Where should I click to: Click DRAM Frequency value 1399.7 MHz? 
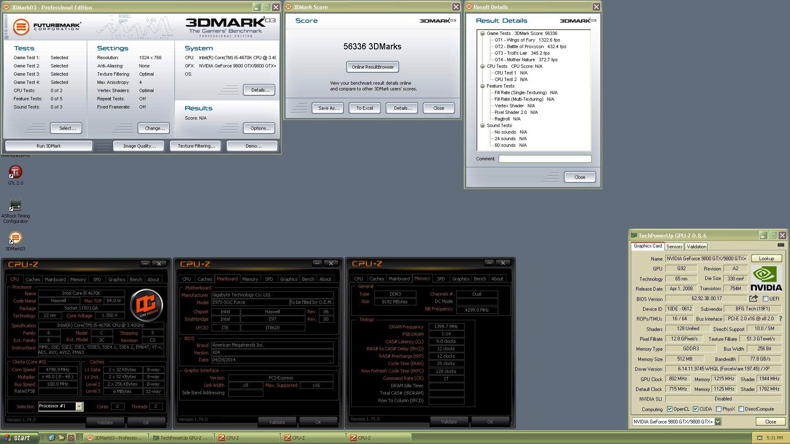click(446, 327)
